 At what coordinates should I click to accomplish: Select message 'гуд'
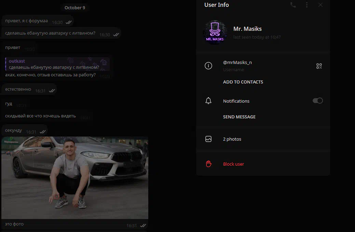coord(15,104)
